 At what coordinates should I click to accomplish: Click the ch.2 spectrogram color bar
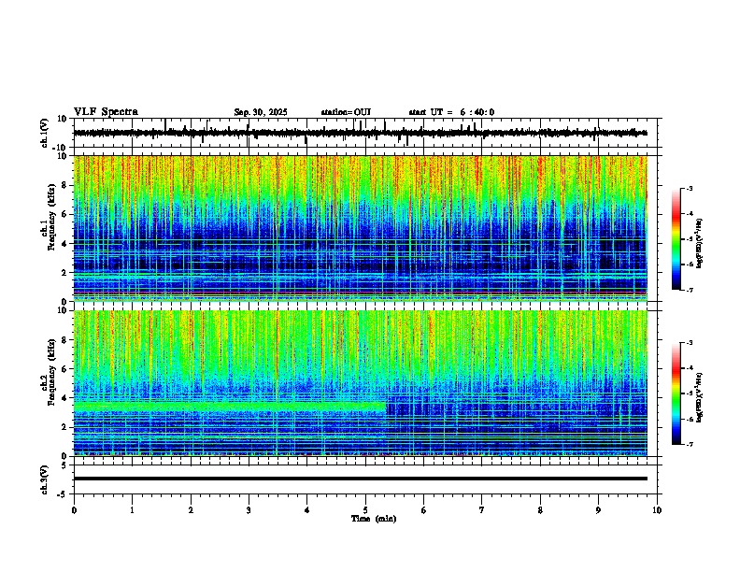pyautogui.click(x=676, y=393)
